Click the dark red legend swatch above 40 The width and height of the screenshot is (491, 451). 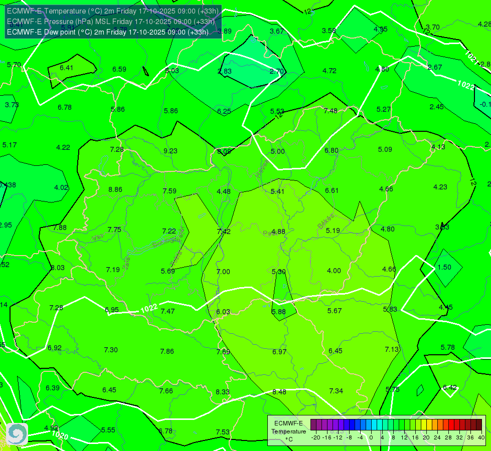point(479,425)
